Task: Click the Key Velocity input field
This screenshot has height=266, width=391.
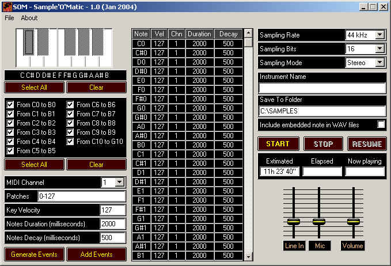Action: coord(112,210)
